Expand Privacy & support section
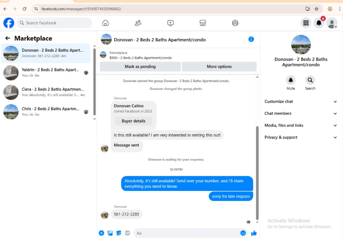This screenshot has height=239, width=343. point(300,137)
